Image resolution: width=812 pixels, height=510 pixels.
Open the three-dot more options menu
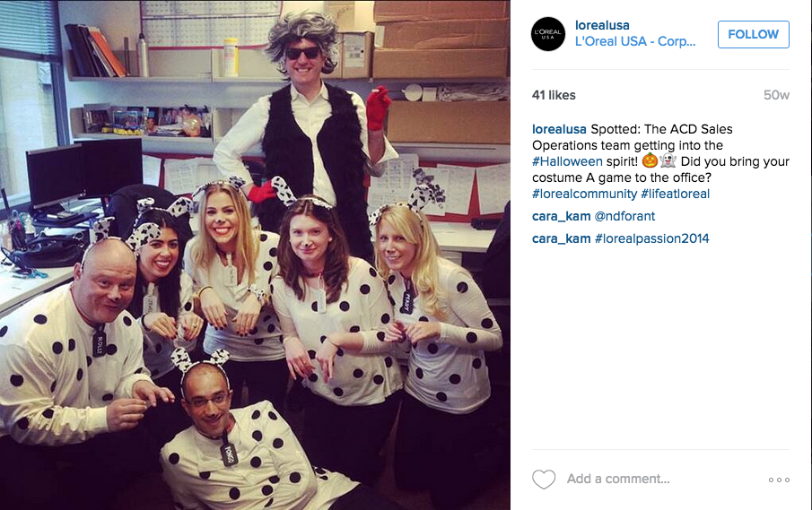coord(779,480)
